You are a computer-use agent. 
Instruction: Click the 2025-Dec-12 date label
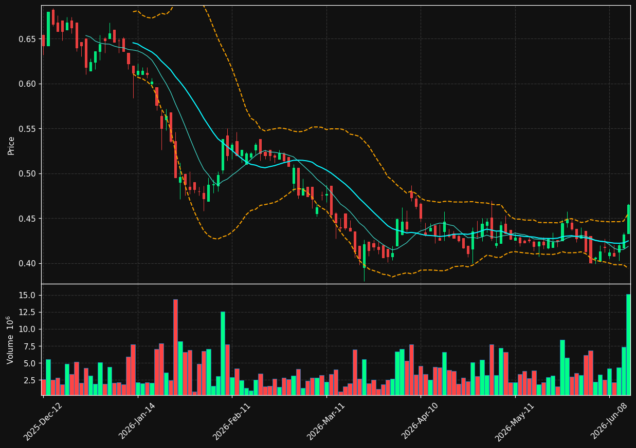point(43,421)
